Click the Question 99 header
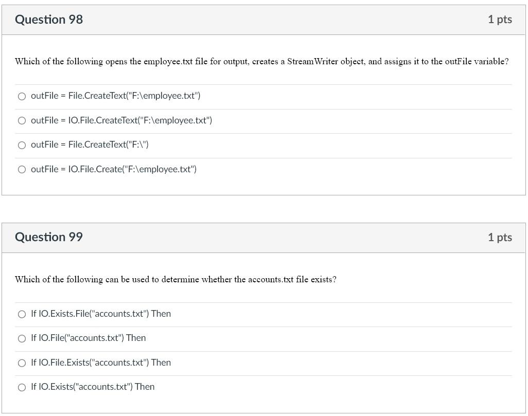This screenshot has width=528, height=416. pyautogui.click(x=49, y=237)
